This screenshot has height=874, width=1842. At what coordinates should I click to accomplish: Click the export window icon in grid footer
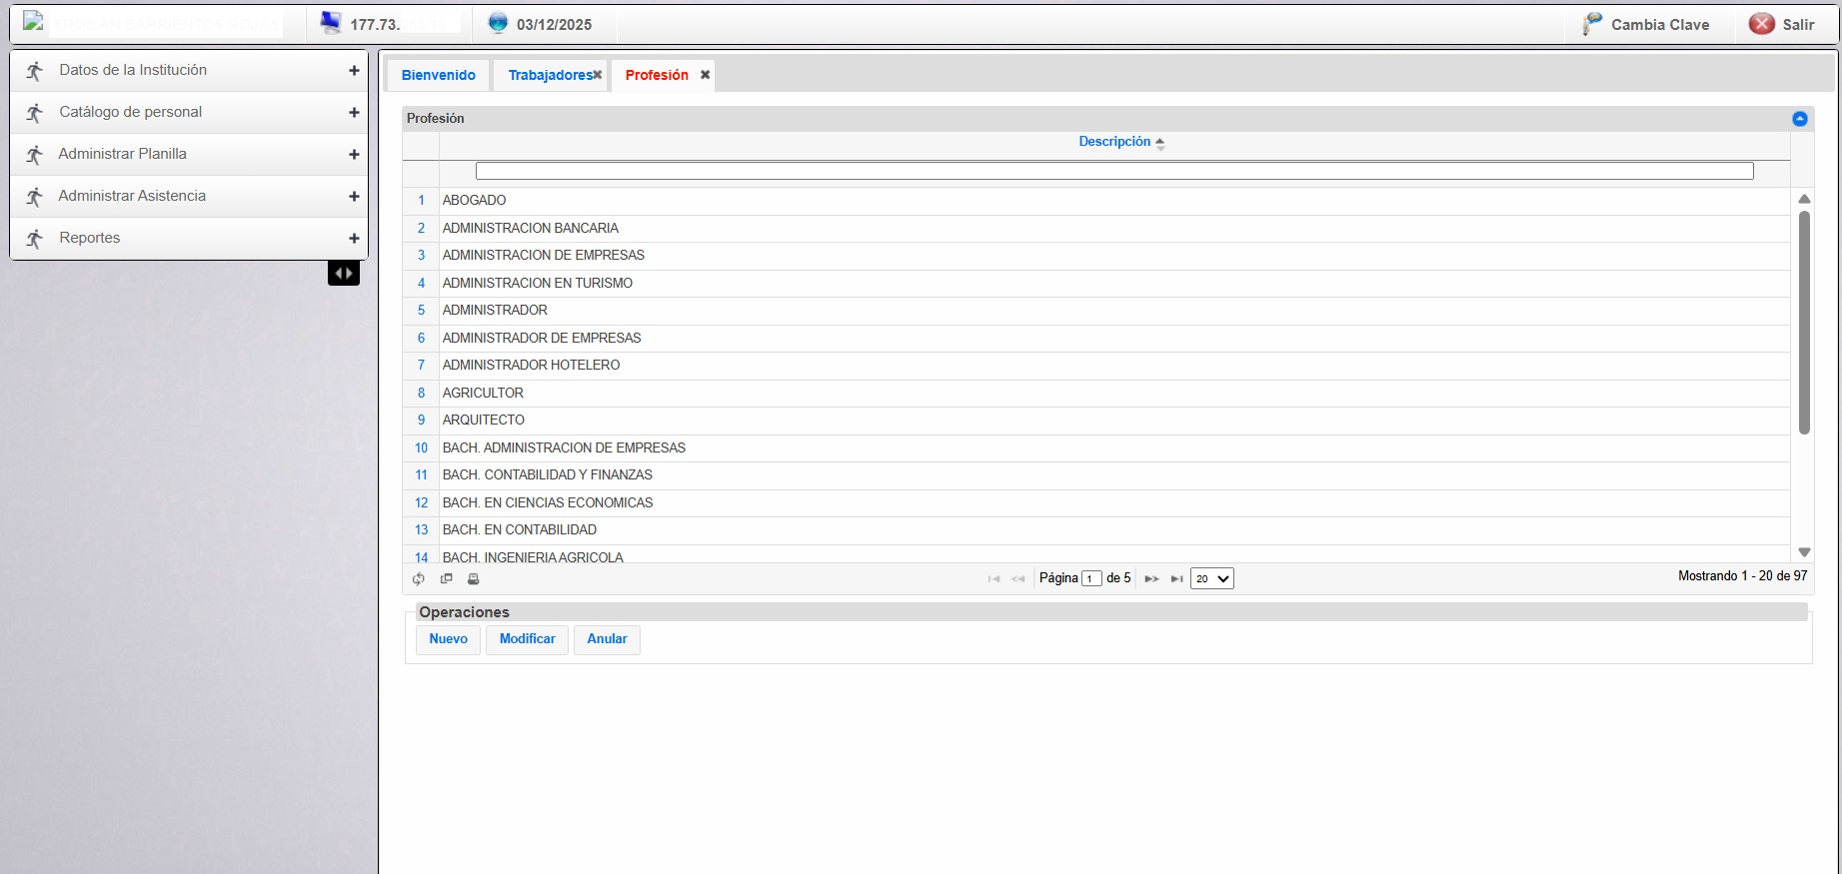[x=447, y=579]
